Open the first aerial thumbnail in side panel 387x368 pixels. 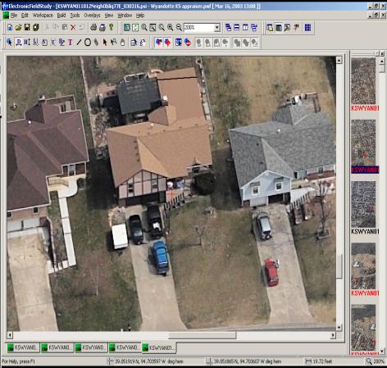coord(363,81)
